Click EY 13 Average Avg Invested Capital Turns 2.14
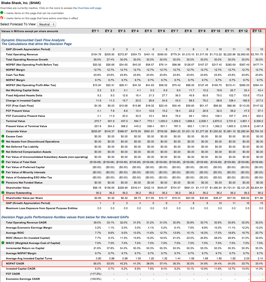 pos(260,259)
